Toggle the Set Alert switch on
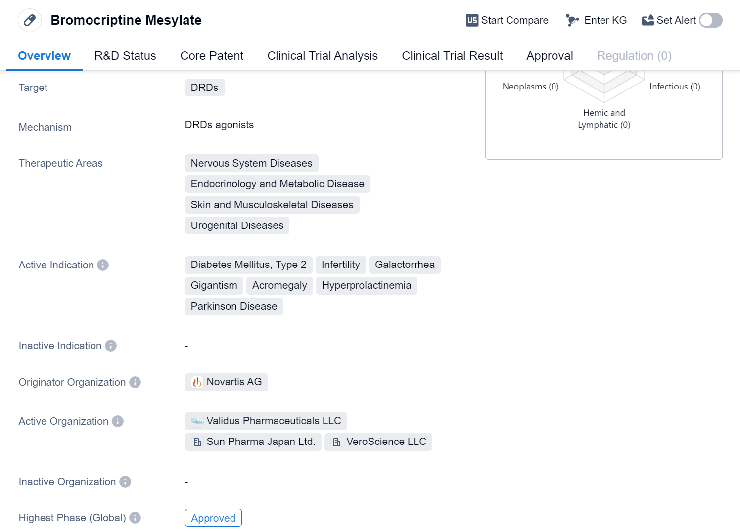The height and width of the screenshot is (532, 740). [x=711, y=20]
